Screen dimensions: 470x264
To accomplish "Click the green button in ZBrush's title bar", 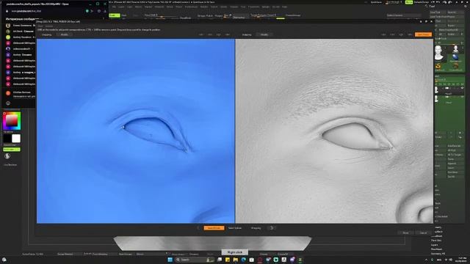I will tap(409, 2).
